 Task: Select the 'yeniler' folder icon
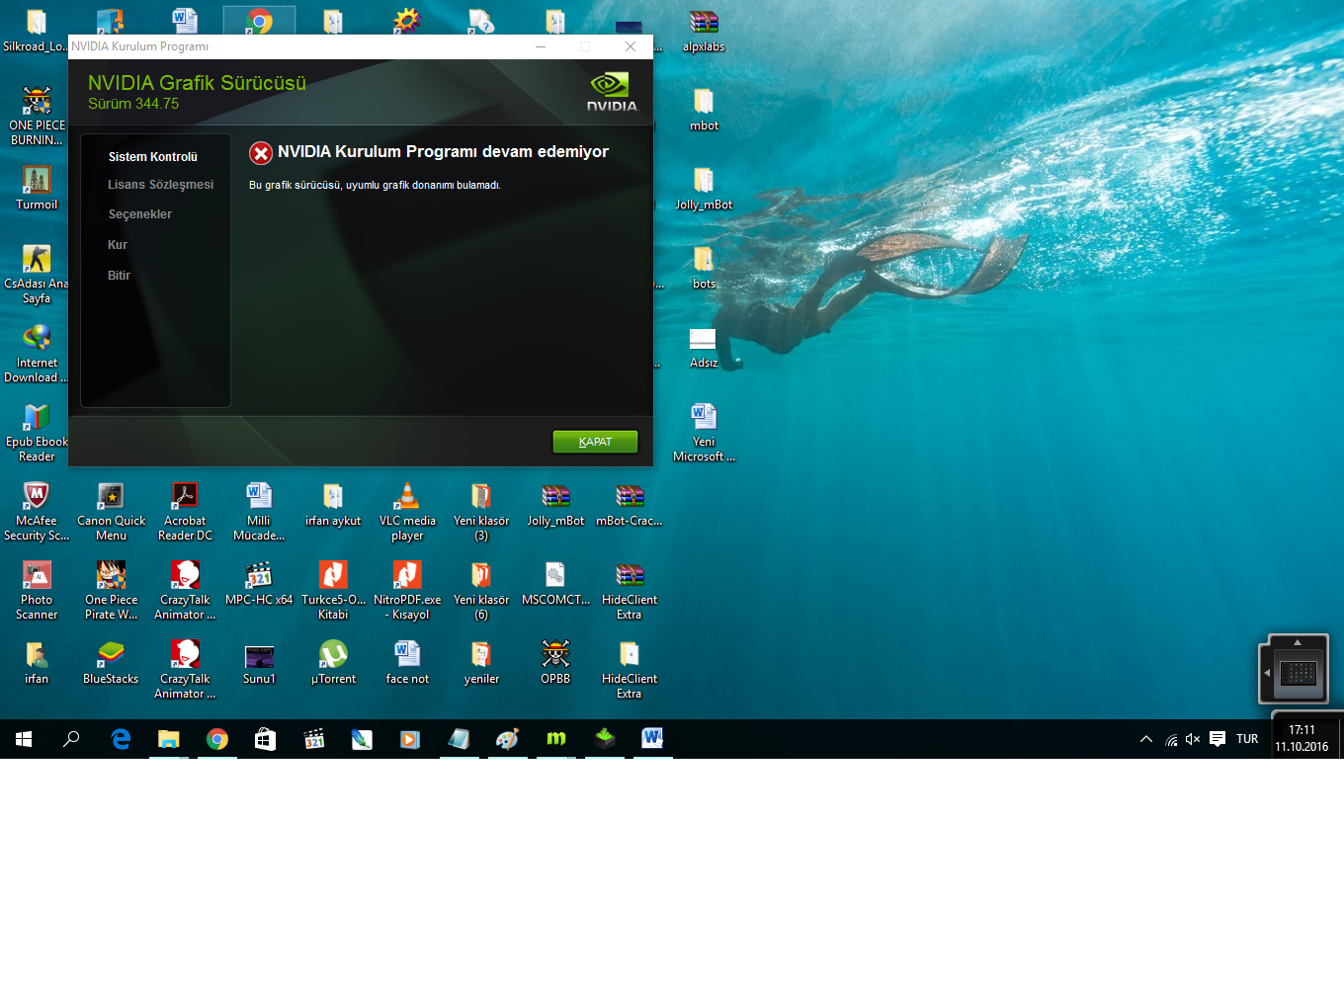[x=481, y=662]
